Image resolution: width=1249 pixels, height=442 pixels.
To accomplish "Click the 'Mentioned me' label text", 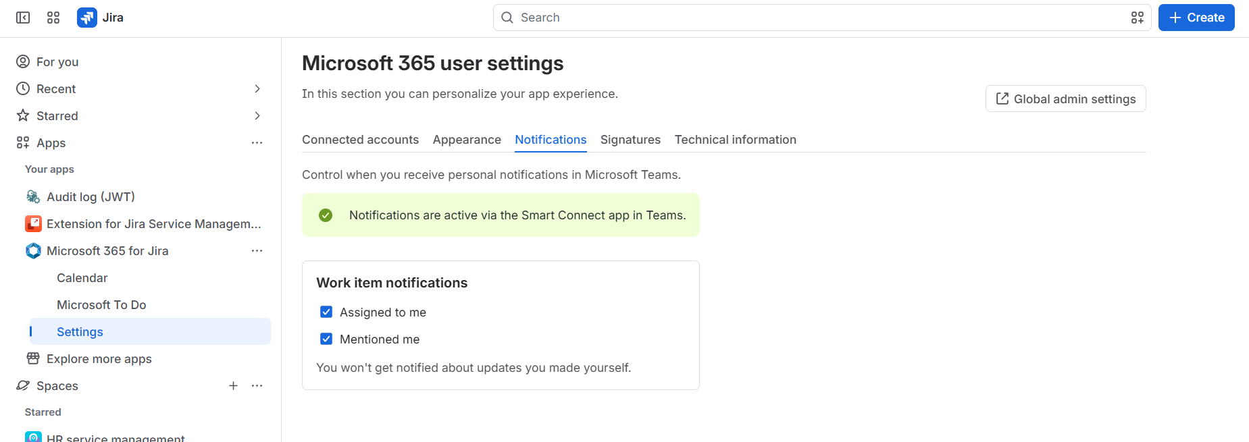I will click(380, 339).
